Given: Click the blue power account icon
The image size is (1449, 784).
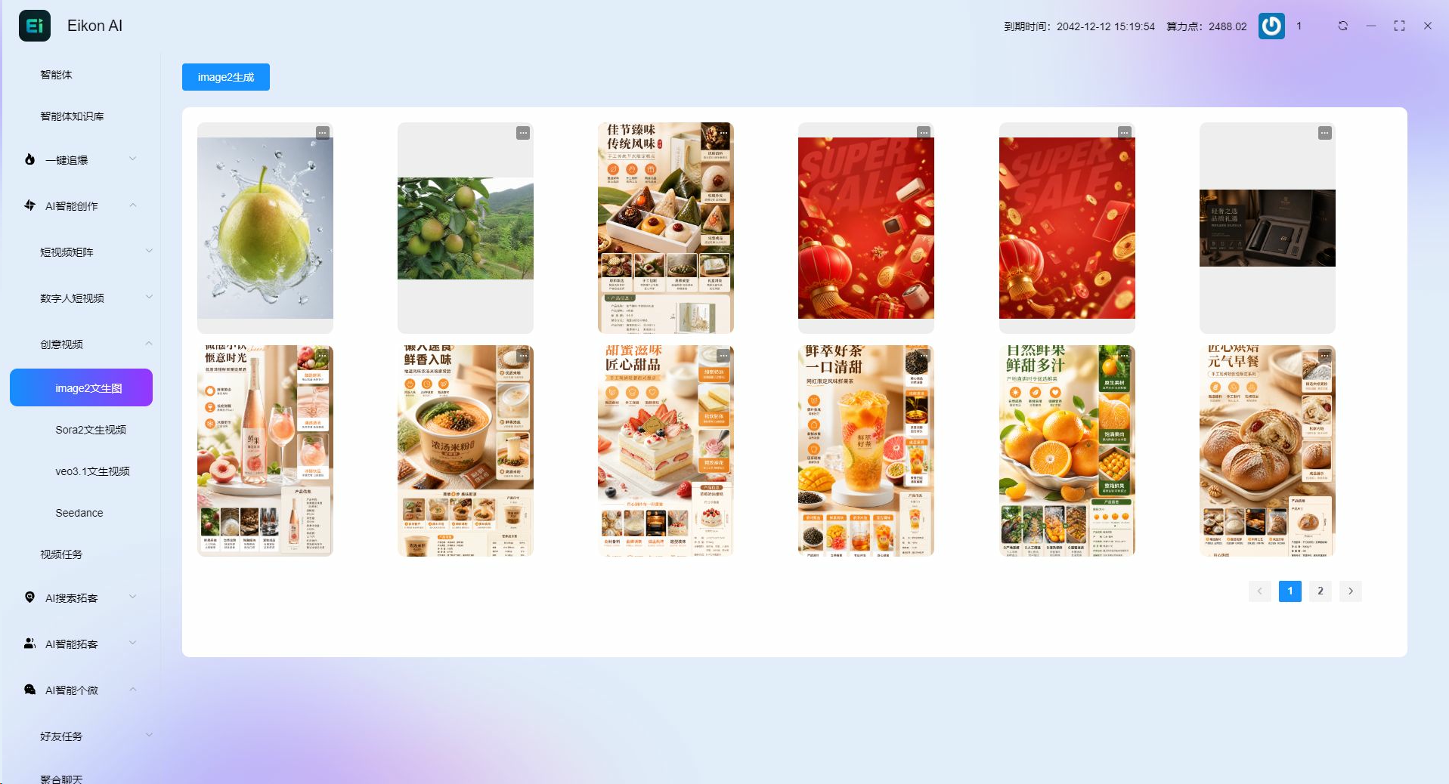Looking at the screenshot, I should click(x=1271, y=26).
